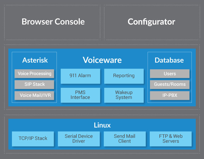
Task: Click the Database heading
Action: [169, 60]
